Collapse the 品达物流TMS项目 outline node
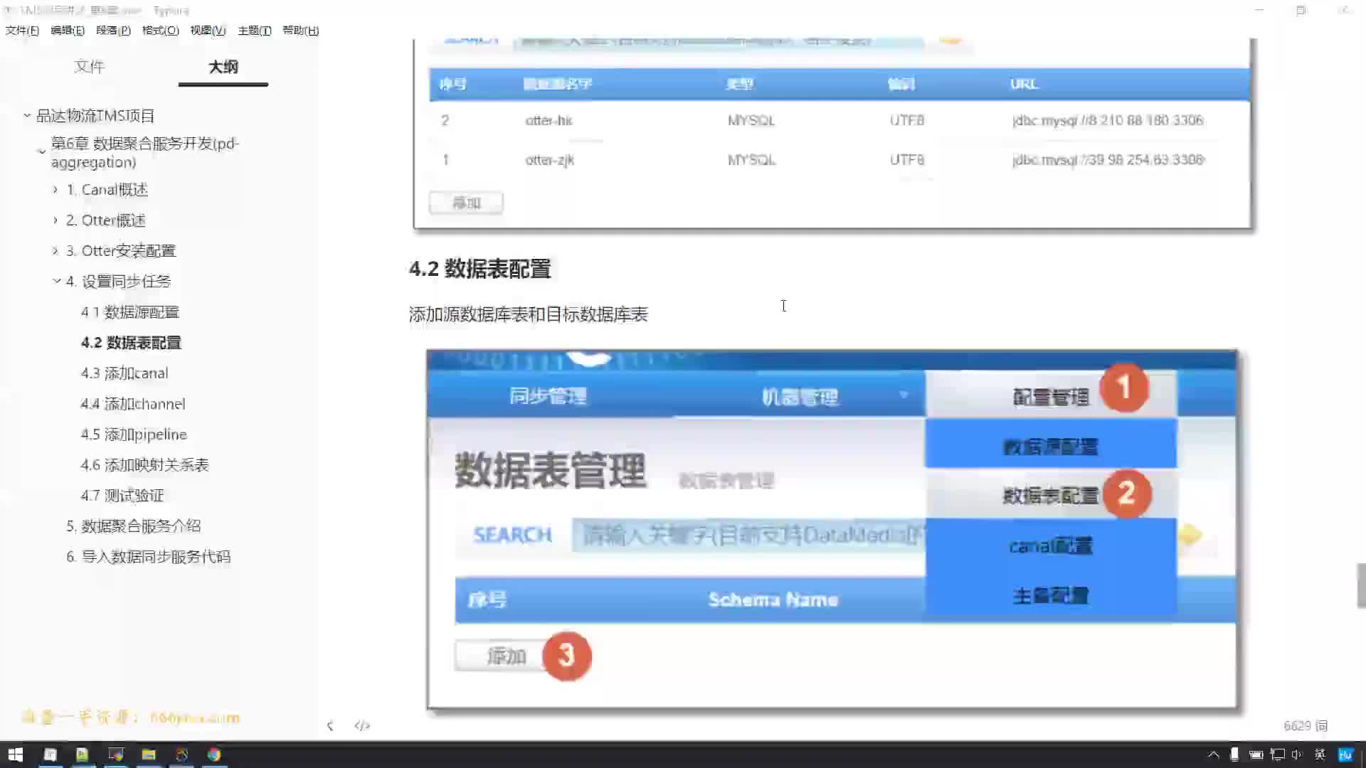This screenshot has width=1366, height=768. tap(27, 115)
